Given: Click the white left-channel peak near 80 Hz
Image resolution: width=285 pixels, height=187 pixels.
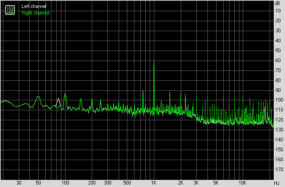Looking at the screenshot, I should [58, 99].
